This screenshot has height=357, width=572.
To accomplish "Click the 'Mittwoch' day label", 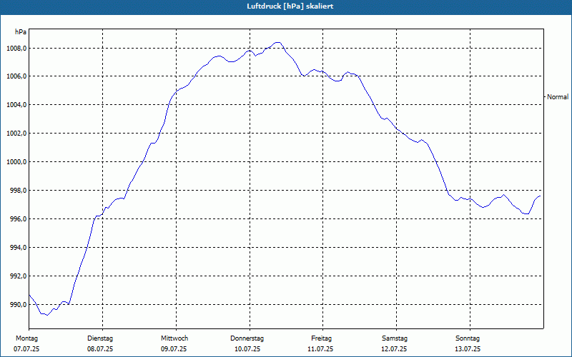I will click(x=174, y=338).
